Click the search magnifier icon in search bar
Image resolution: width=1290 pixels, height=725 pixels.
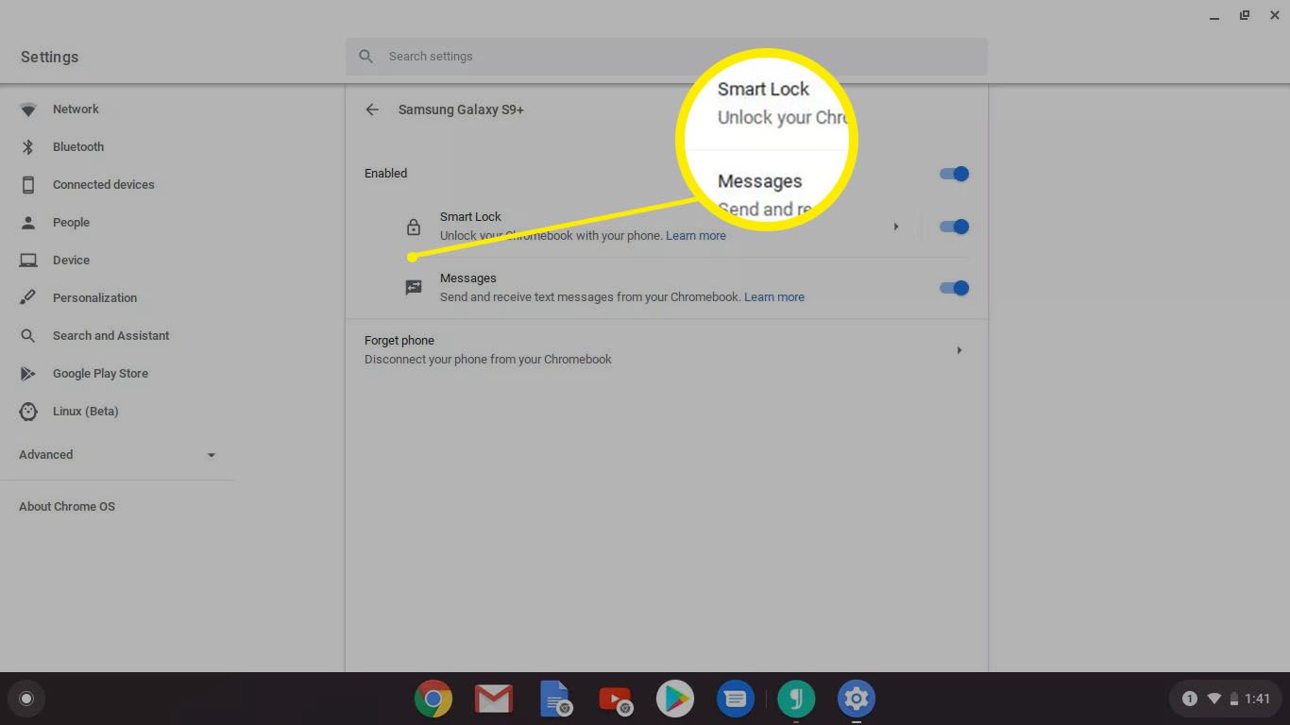coord(366,57)
